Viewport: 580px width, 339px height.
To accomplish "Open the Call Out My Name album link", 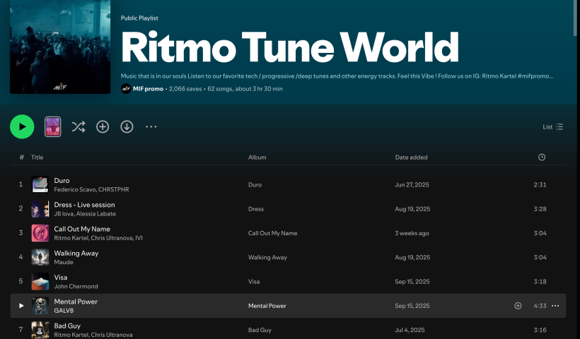I will (x=272, y=233).
